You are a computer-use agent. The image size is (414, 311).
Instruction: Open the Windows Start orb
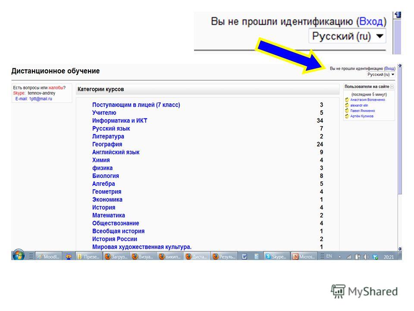pos(19,255)
